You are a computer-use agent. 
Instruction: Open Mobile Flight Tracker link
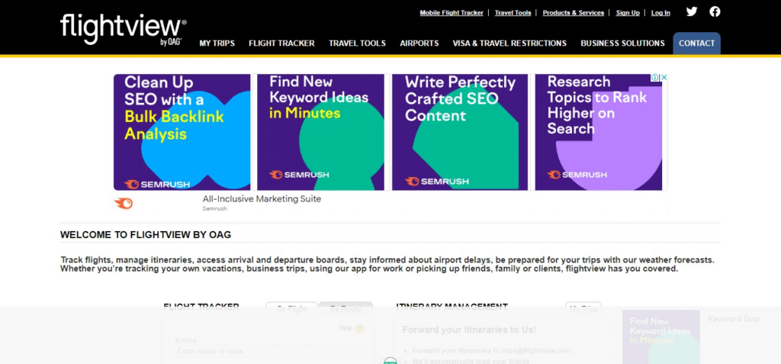[x=452, y=13]
